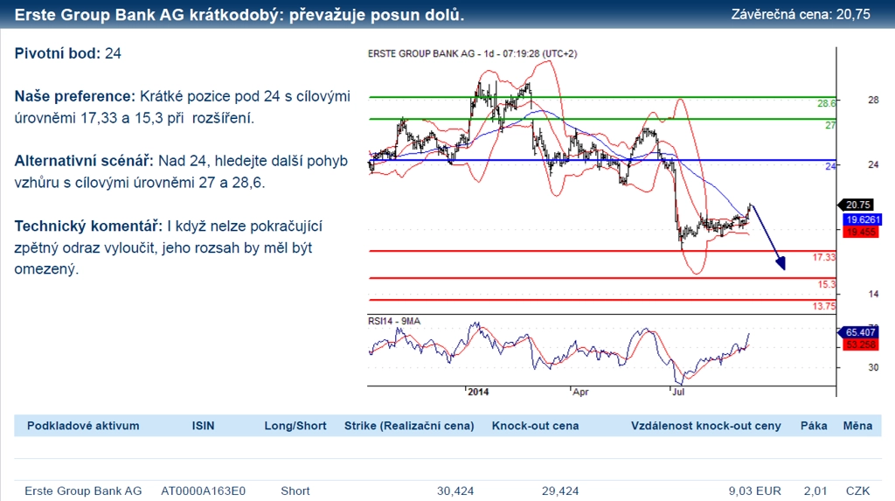The height and width of the screenshot is (501, 895).
Task: Click the strike value 30,424
Action: (455, 491)
